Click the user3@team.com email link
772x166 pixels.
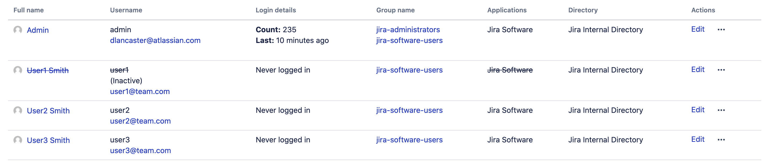point(141,150)
